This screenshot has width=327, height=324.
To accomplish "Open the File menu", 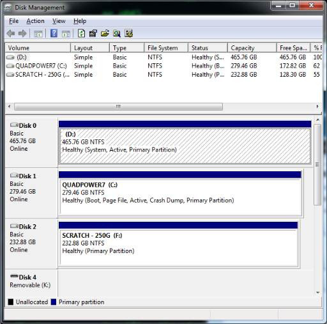I will pyautogui.click(x=14, y=21).
